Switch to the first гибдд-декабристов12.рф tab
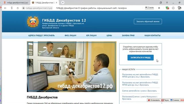184x104 pixels. coord(16,3)
